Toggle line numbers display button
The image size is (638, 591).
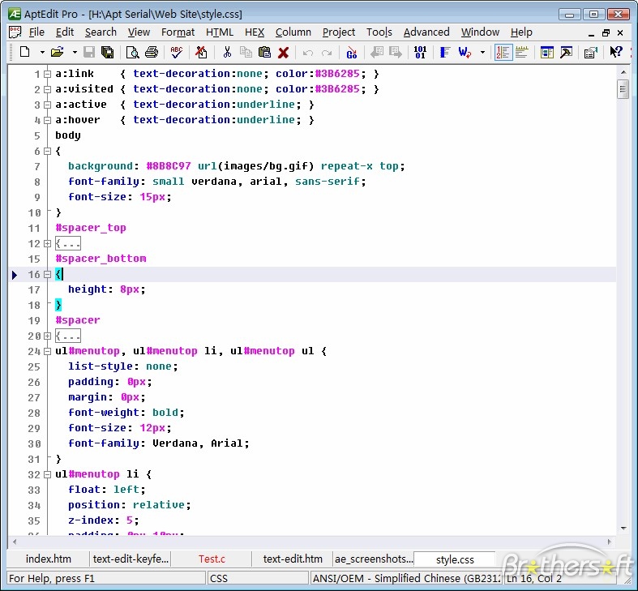(x=503, y=53)
